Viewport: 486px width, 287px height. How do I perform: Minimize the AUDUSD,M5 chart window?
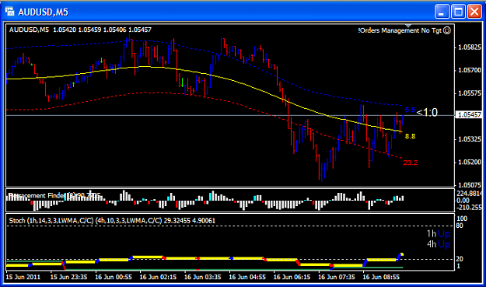coord(442,12)
